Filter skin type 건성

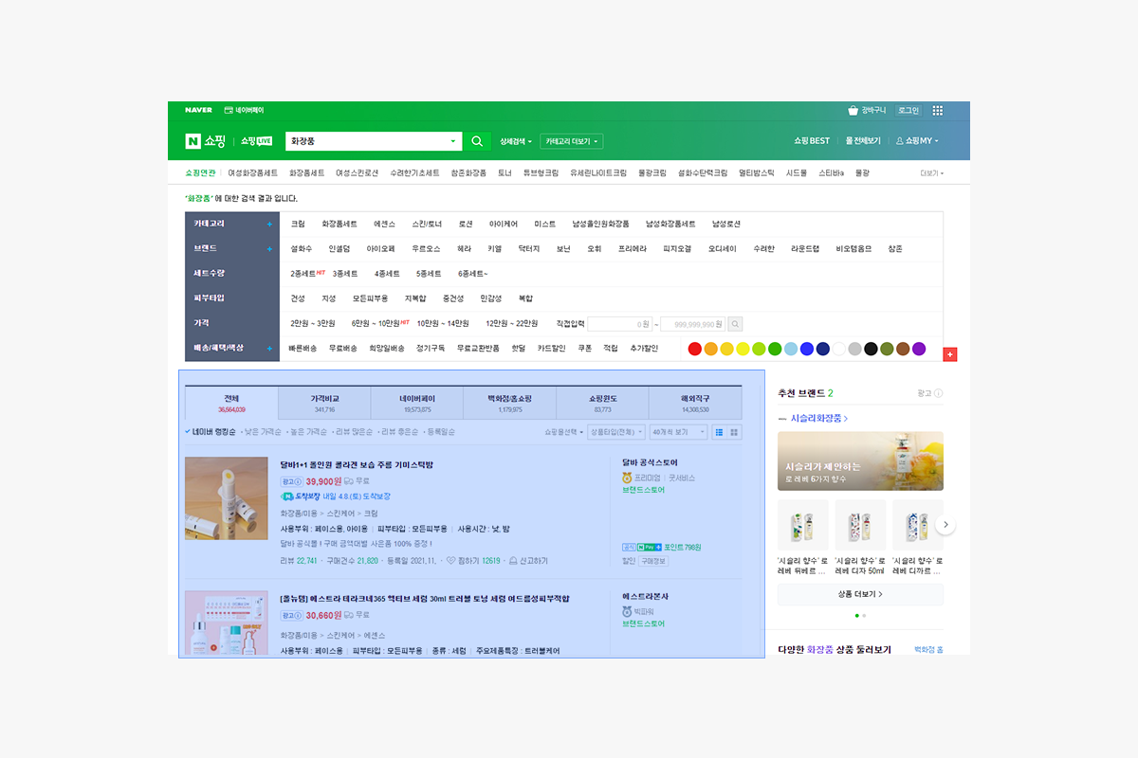coord(298,298)
